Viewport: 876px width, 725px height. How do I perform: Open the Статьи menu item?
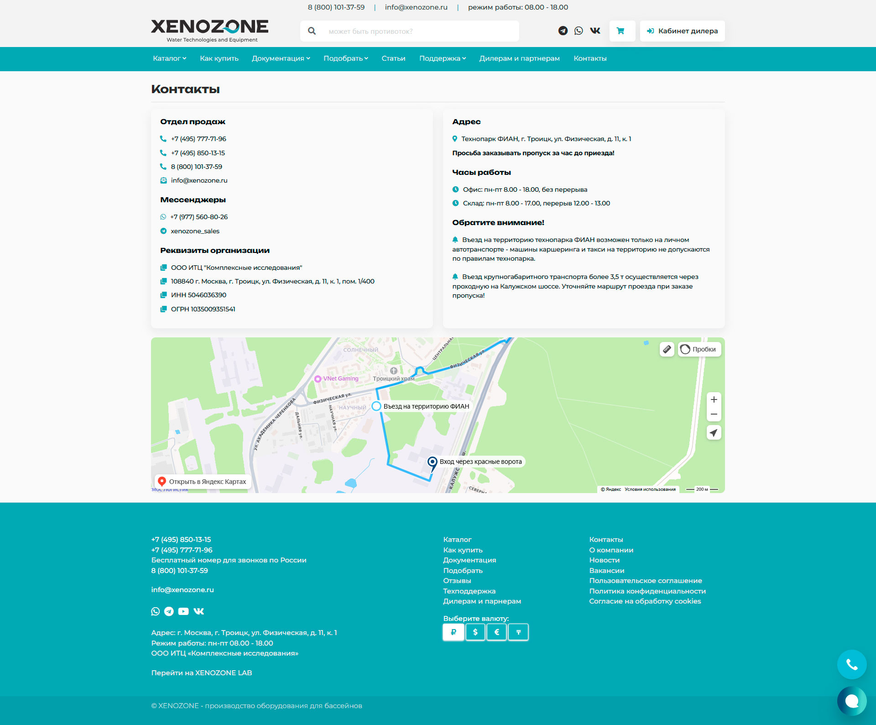point(393,58)
